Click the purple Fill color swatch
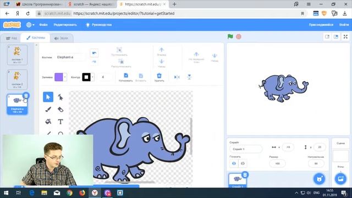 point(59,77)
